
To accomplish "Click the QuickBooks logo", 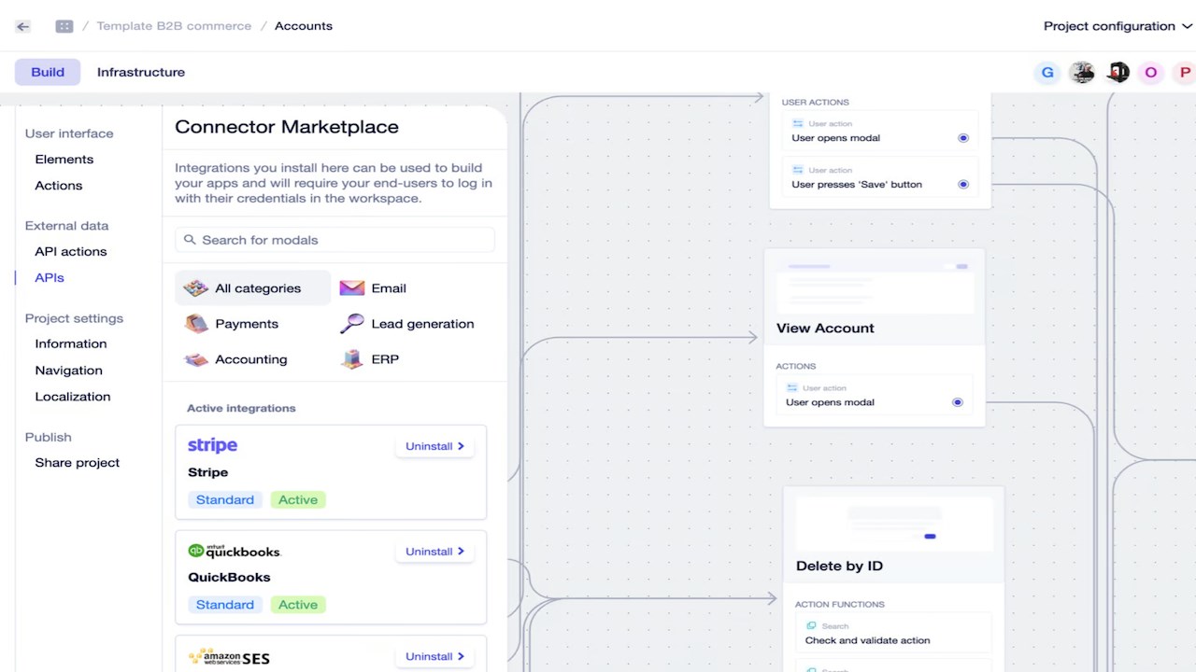I will point(234,551).
